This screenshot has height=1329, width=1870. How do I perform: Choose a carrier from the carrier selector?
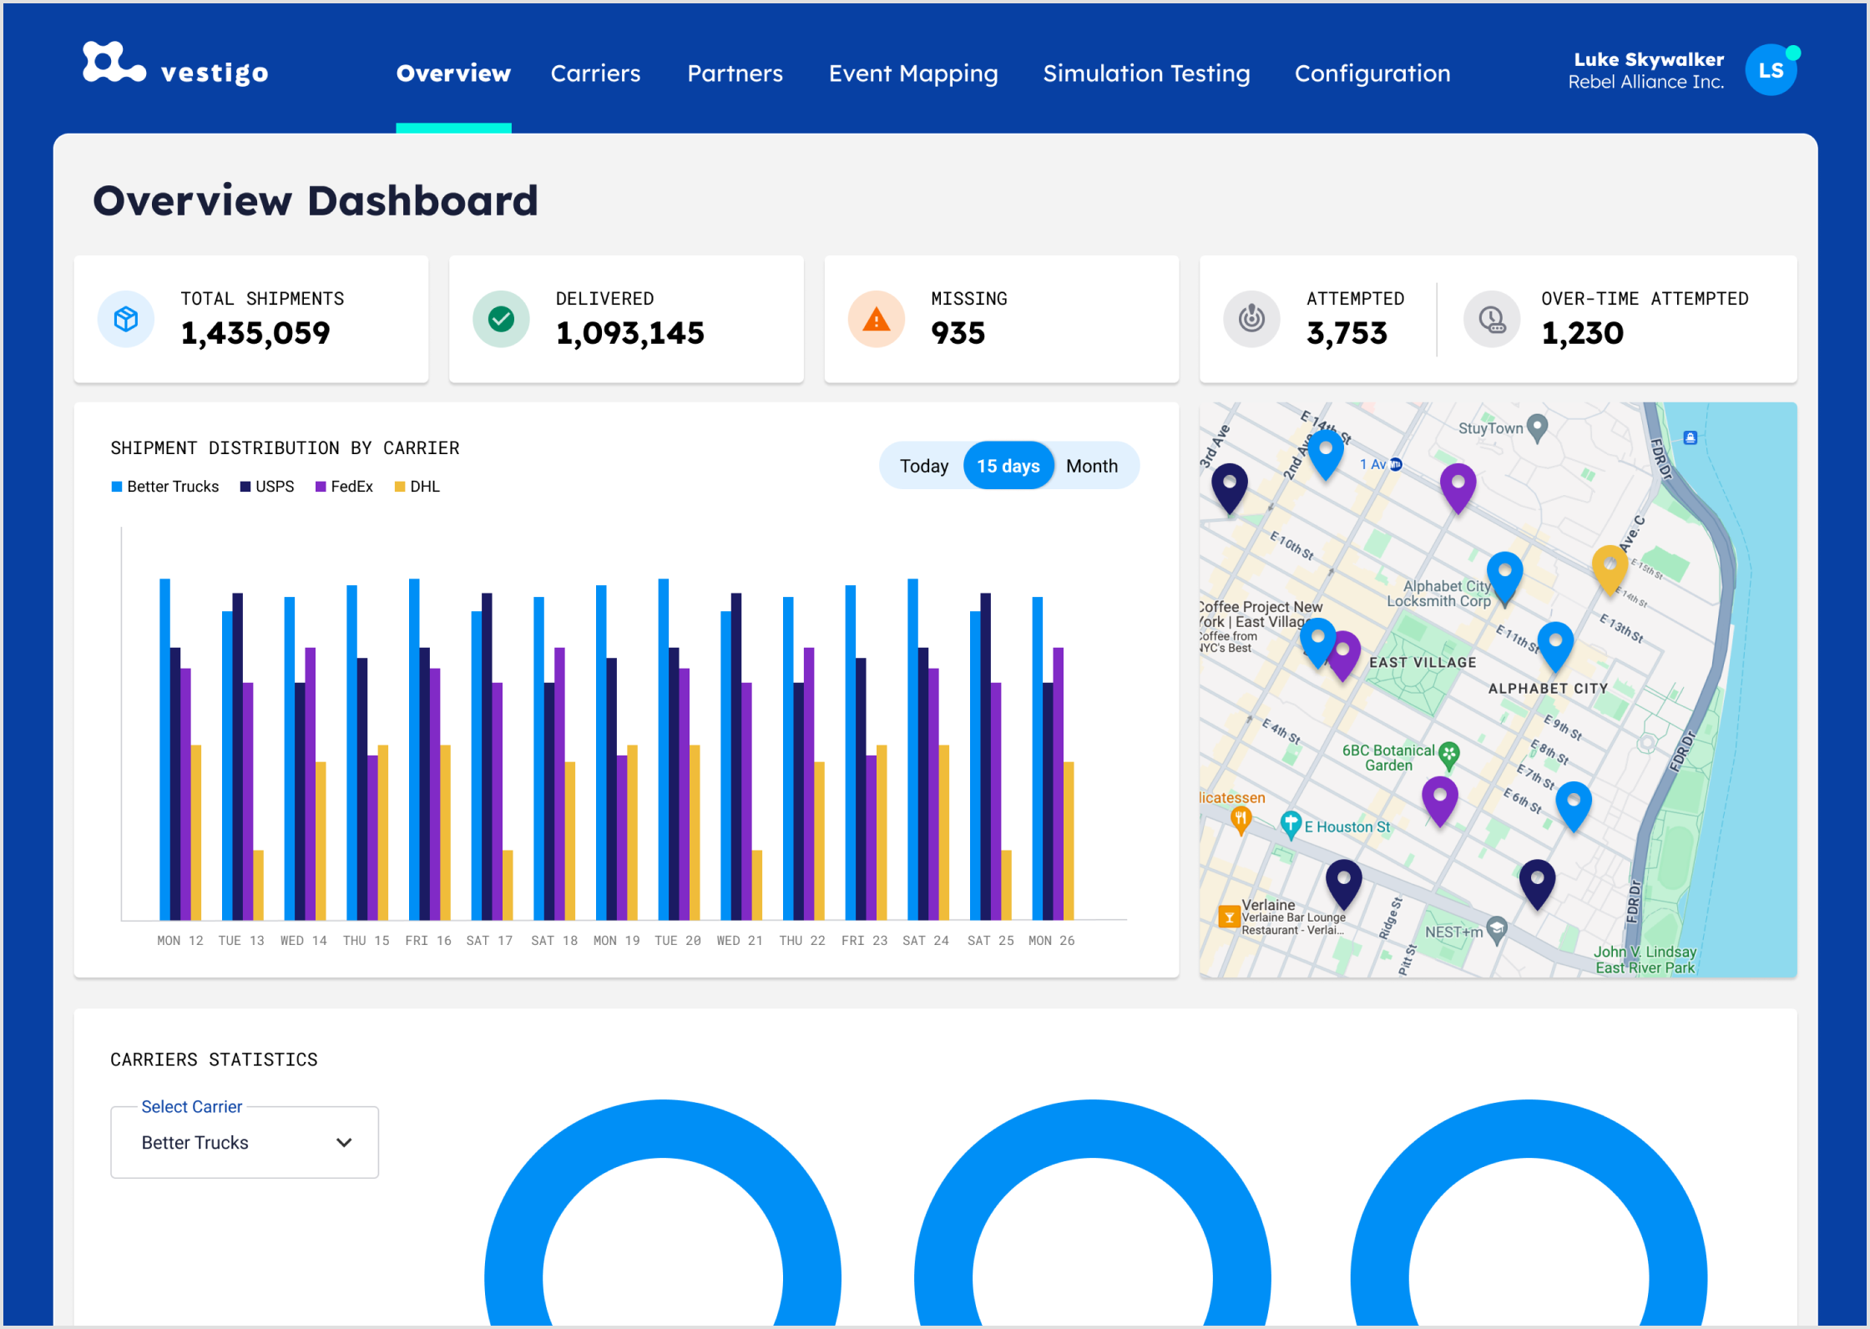point(244,1142)
